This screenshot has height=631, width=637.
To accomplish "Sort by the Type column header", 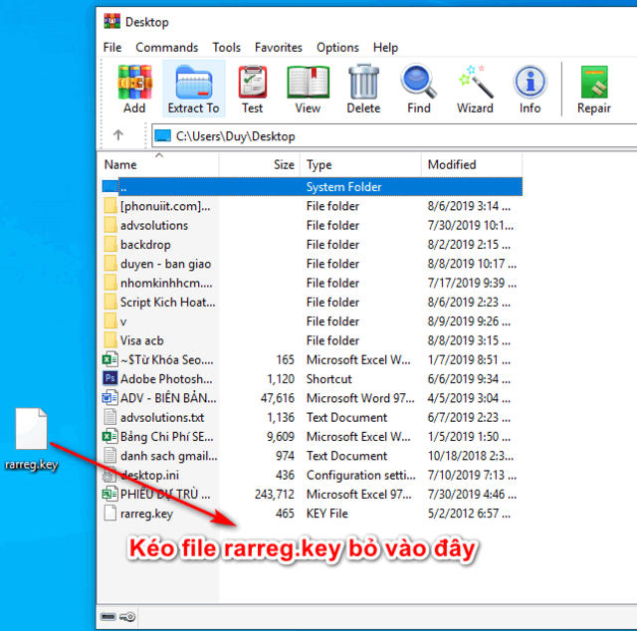I will point(360,164).
